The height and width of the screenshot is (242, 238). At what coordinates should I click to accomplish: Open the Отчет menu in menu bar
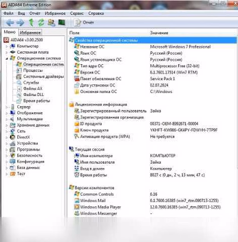(35, 13)
